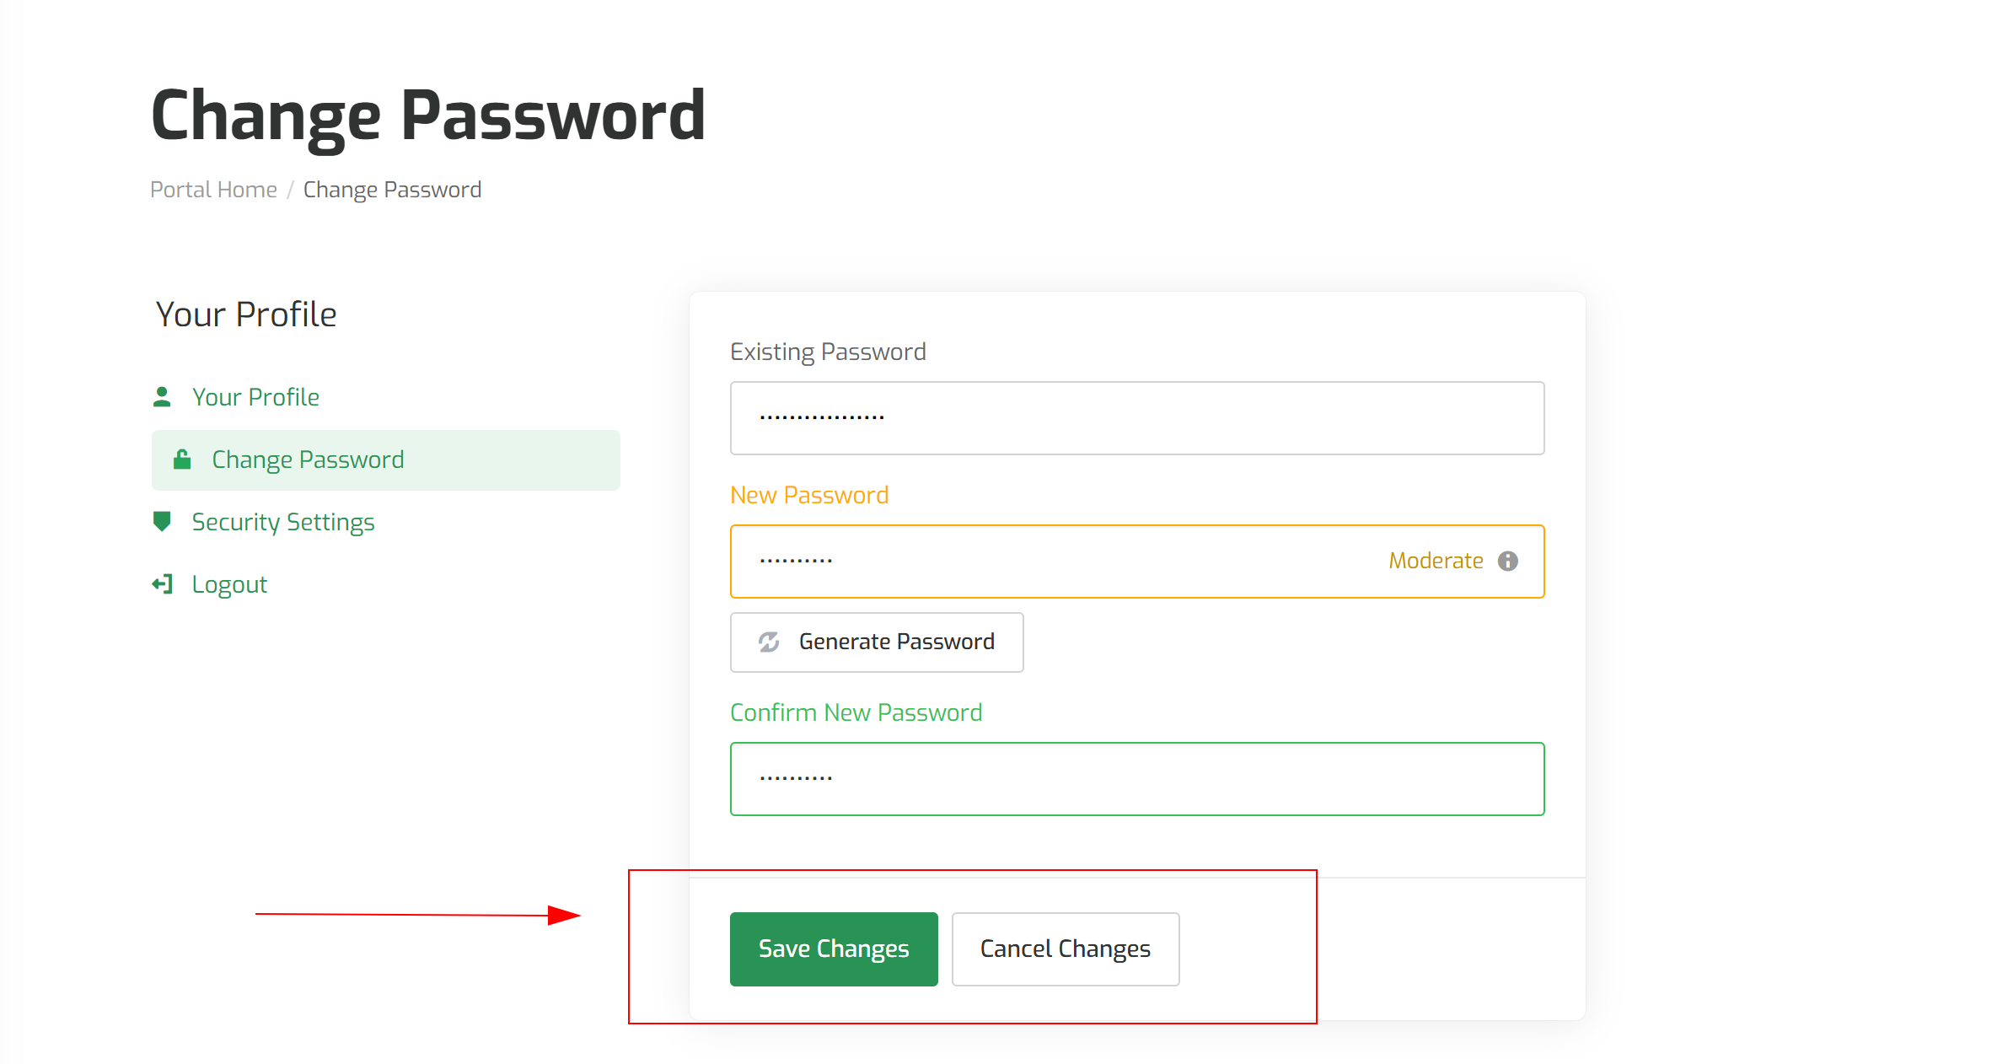The image size is (2008, 1064).
Task: Click the info icon beside Moderate strength
Action: point(1508,562)
